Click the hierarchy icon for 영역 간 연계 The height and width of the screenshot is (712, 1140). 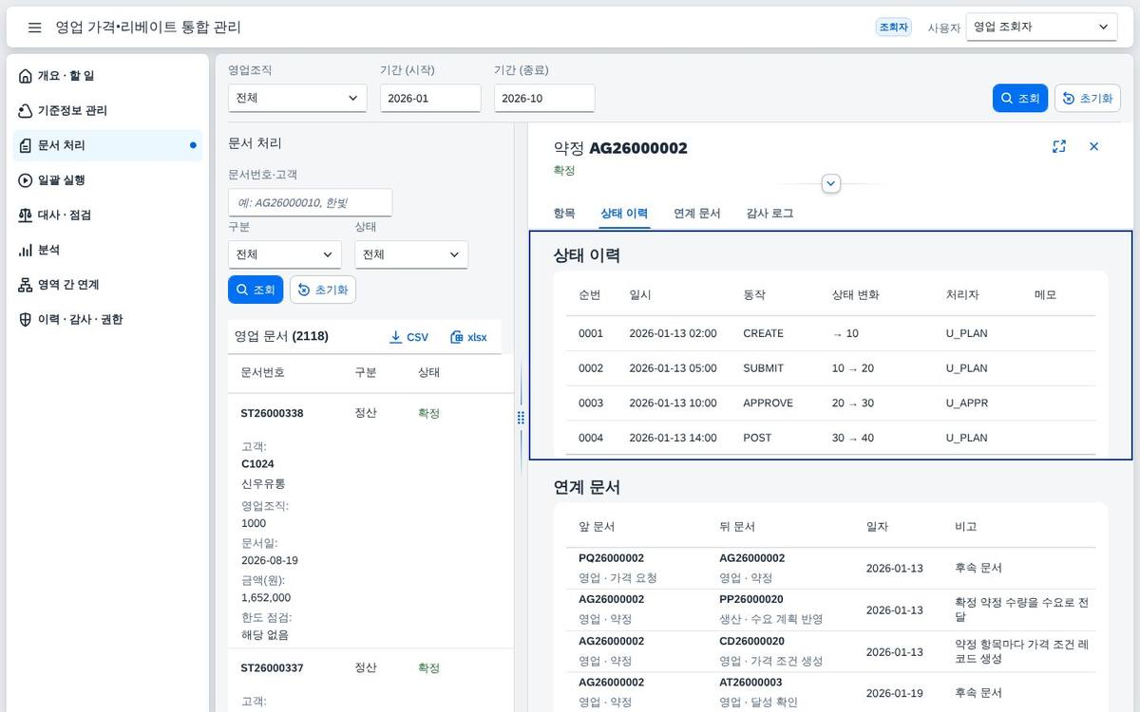point(26,285)
